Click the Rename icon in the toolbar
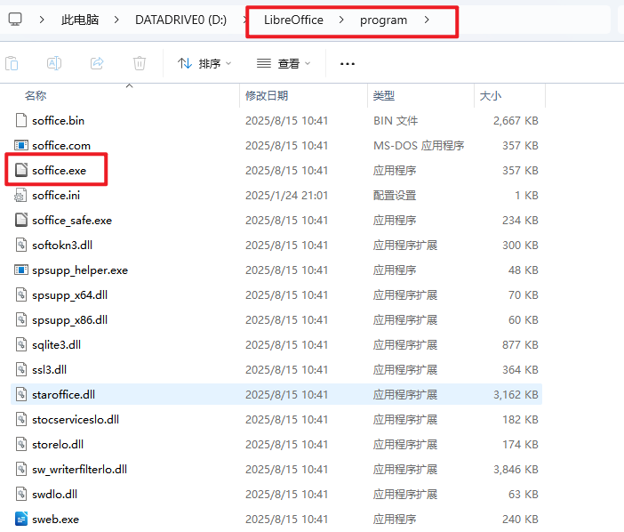624x532 pixels. (x=54, y=63)
